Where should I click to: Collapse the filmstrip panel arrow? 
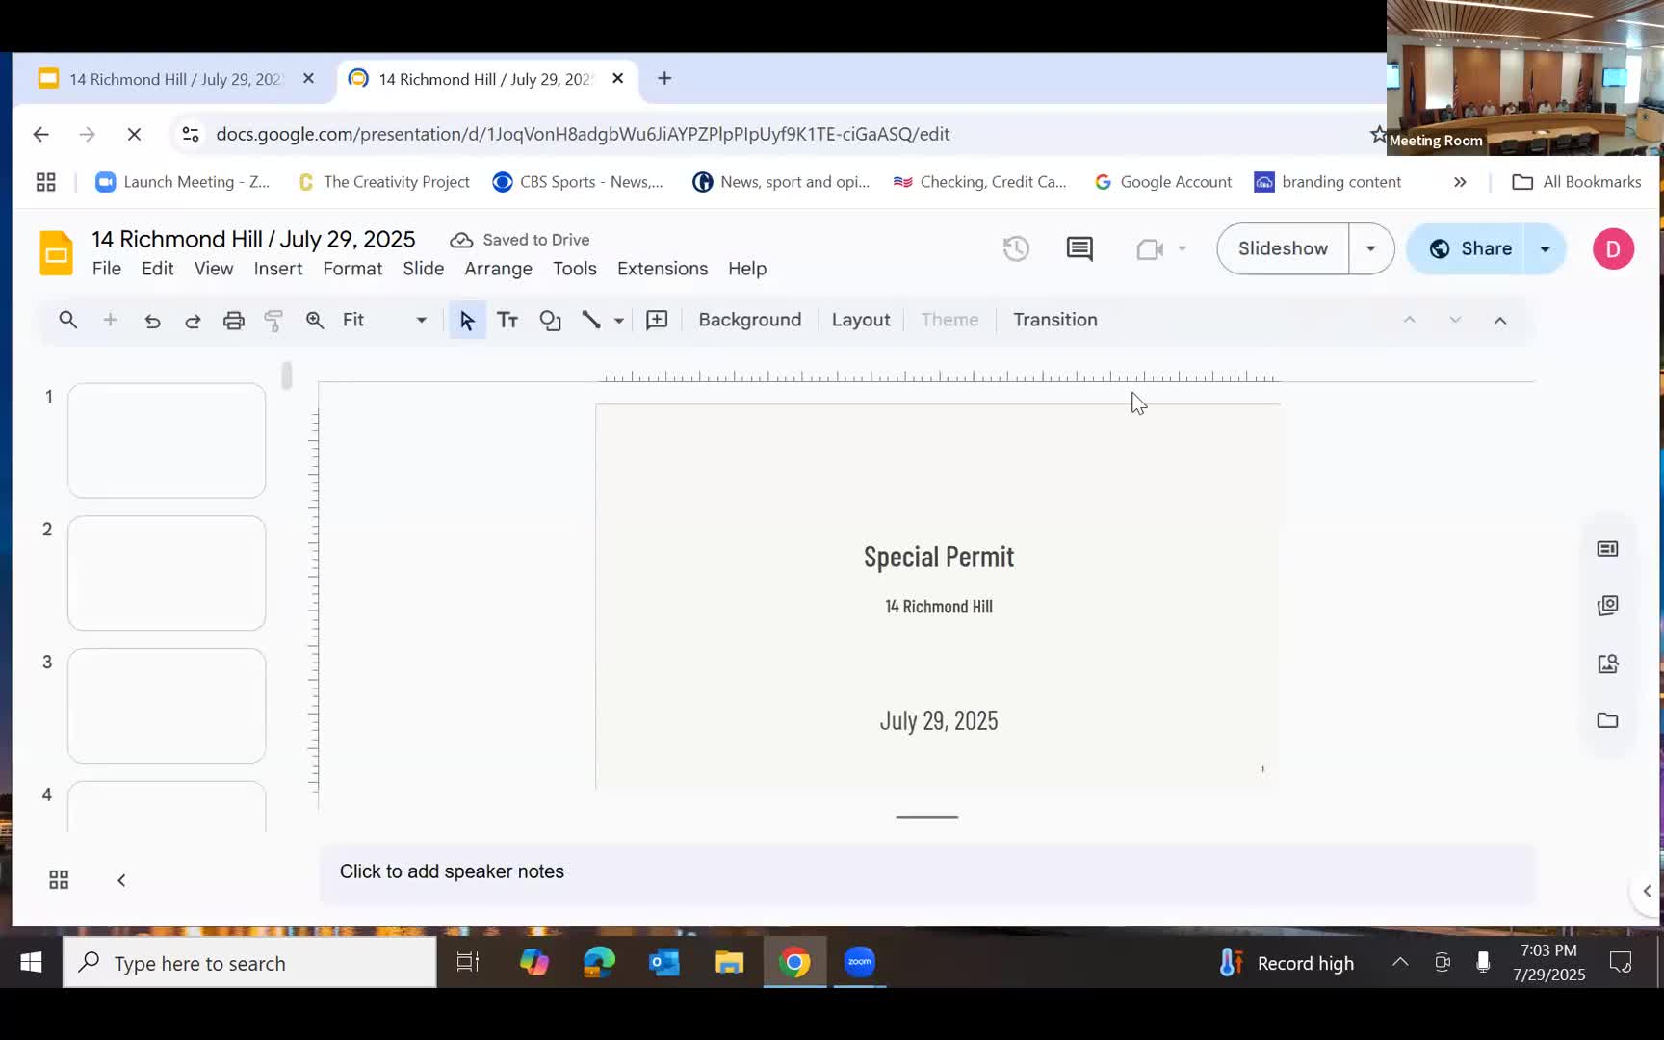point(121,880)
